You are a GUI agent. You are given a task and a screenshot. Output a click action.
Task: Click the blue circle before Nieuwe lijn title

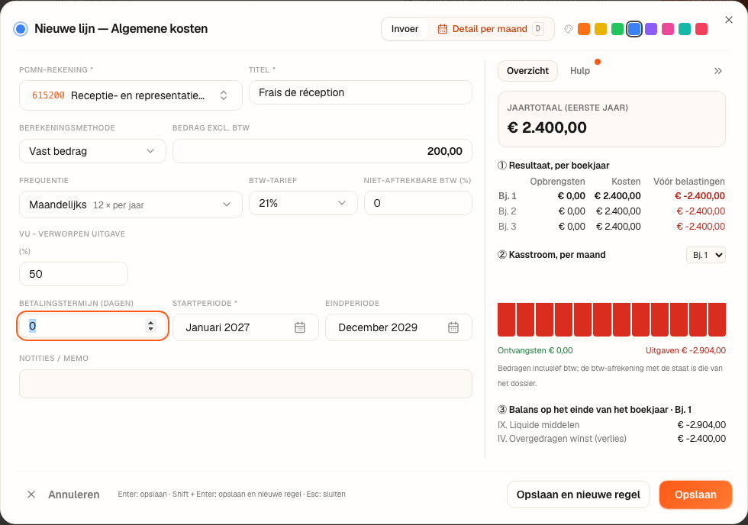[21, 29]
